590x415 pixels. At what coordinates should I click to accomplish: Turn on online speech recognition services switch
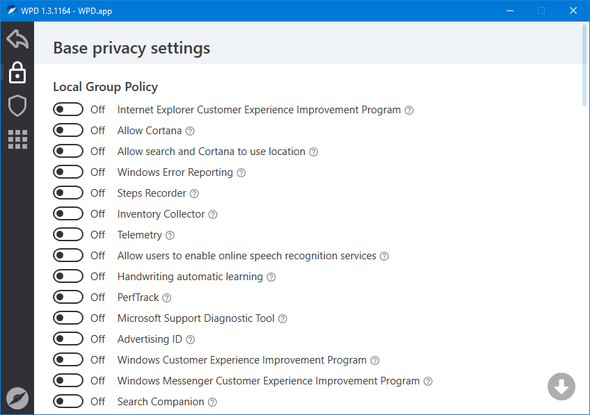tap(68, 256)
